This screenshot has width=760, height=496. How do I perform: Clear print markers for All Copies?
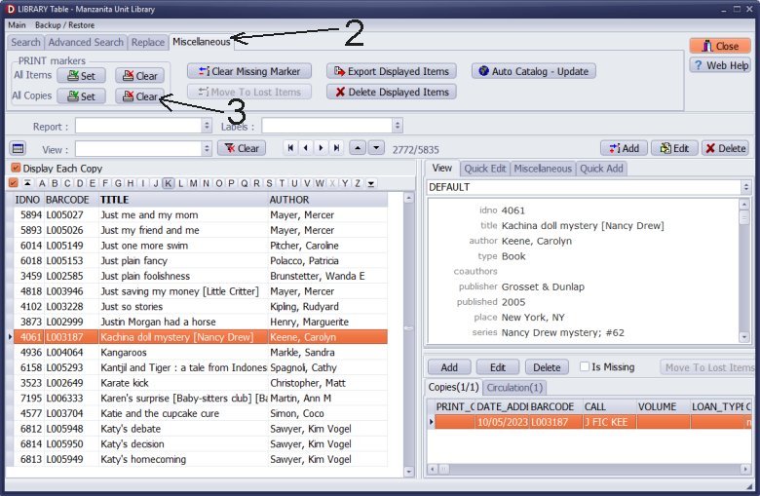click(139, 96)
